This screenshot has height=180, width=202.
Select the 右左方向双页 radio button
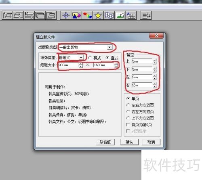(x=128, y=111)
